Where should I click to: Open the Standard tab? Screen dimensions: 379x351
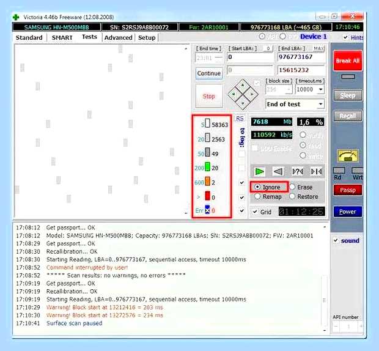[x=29, y=38]
